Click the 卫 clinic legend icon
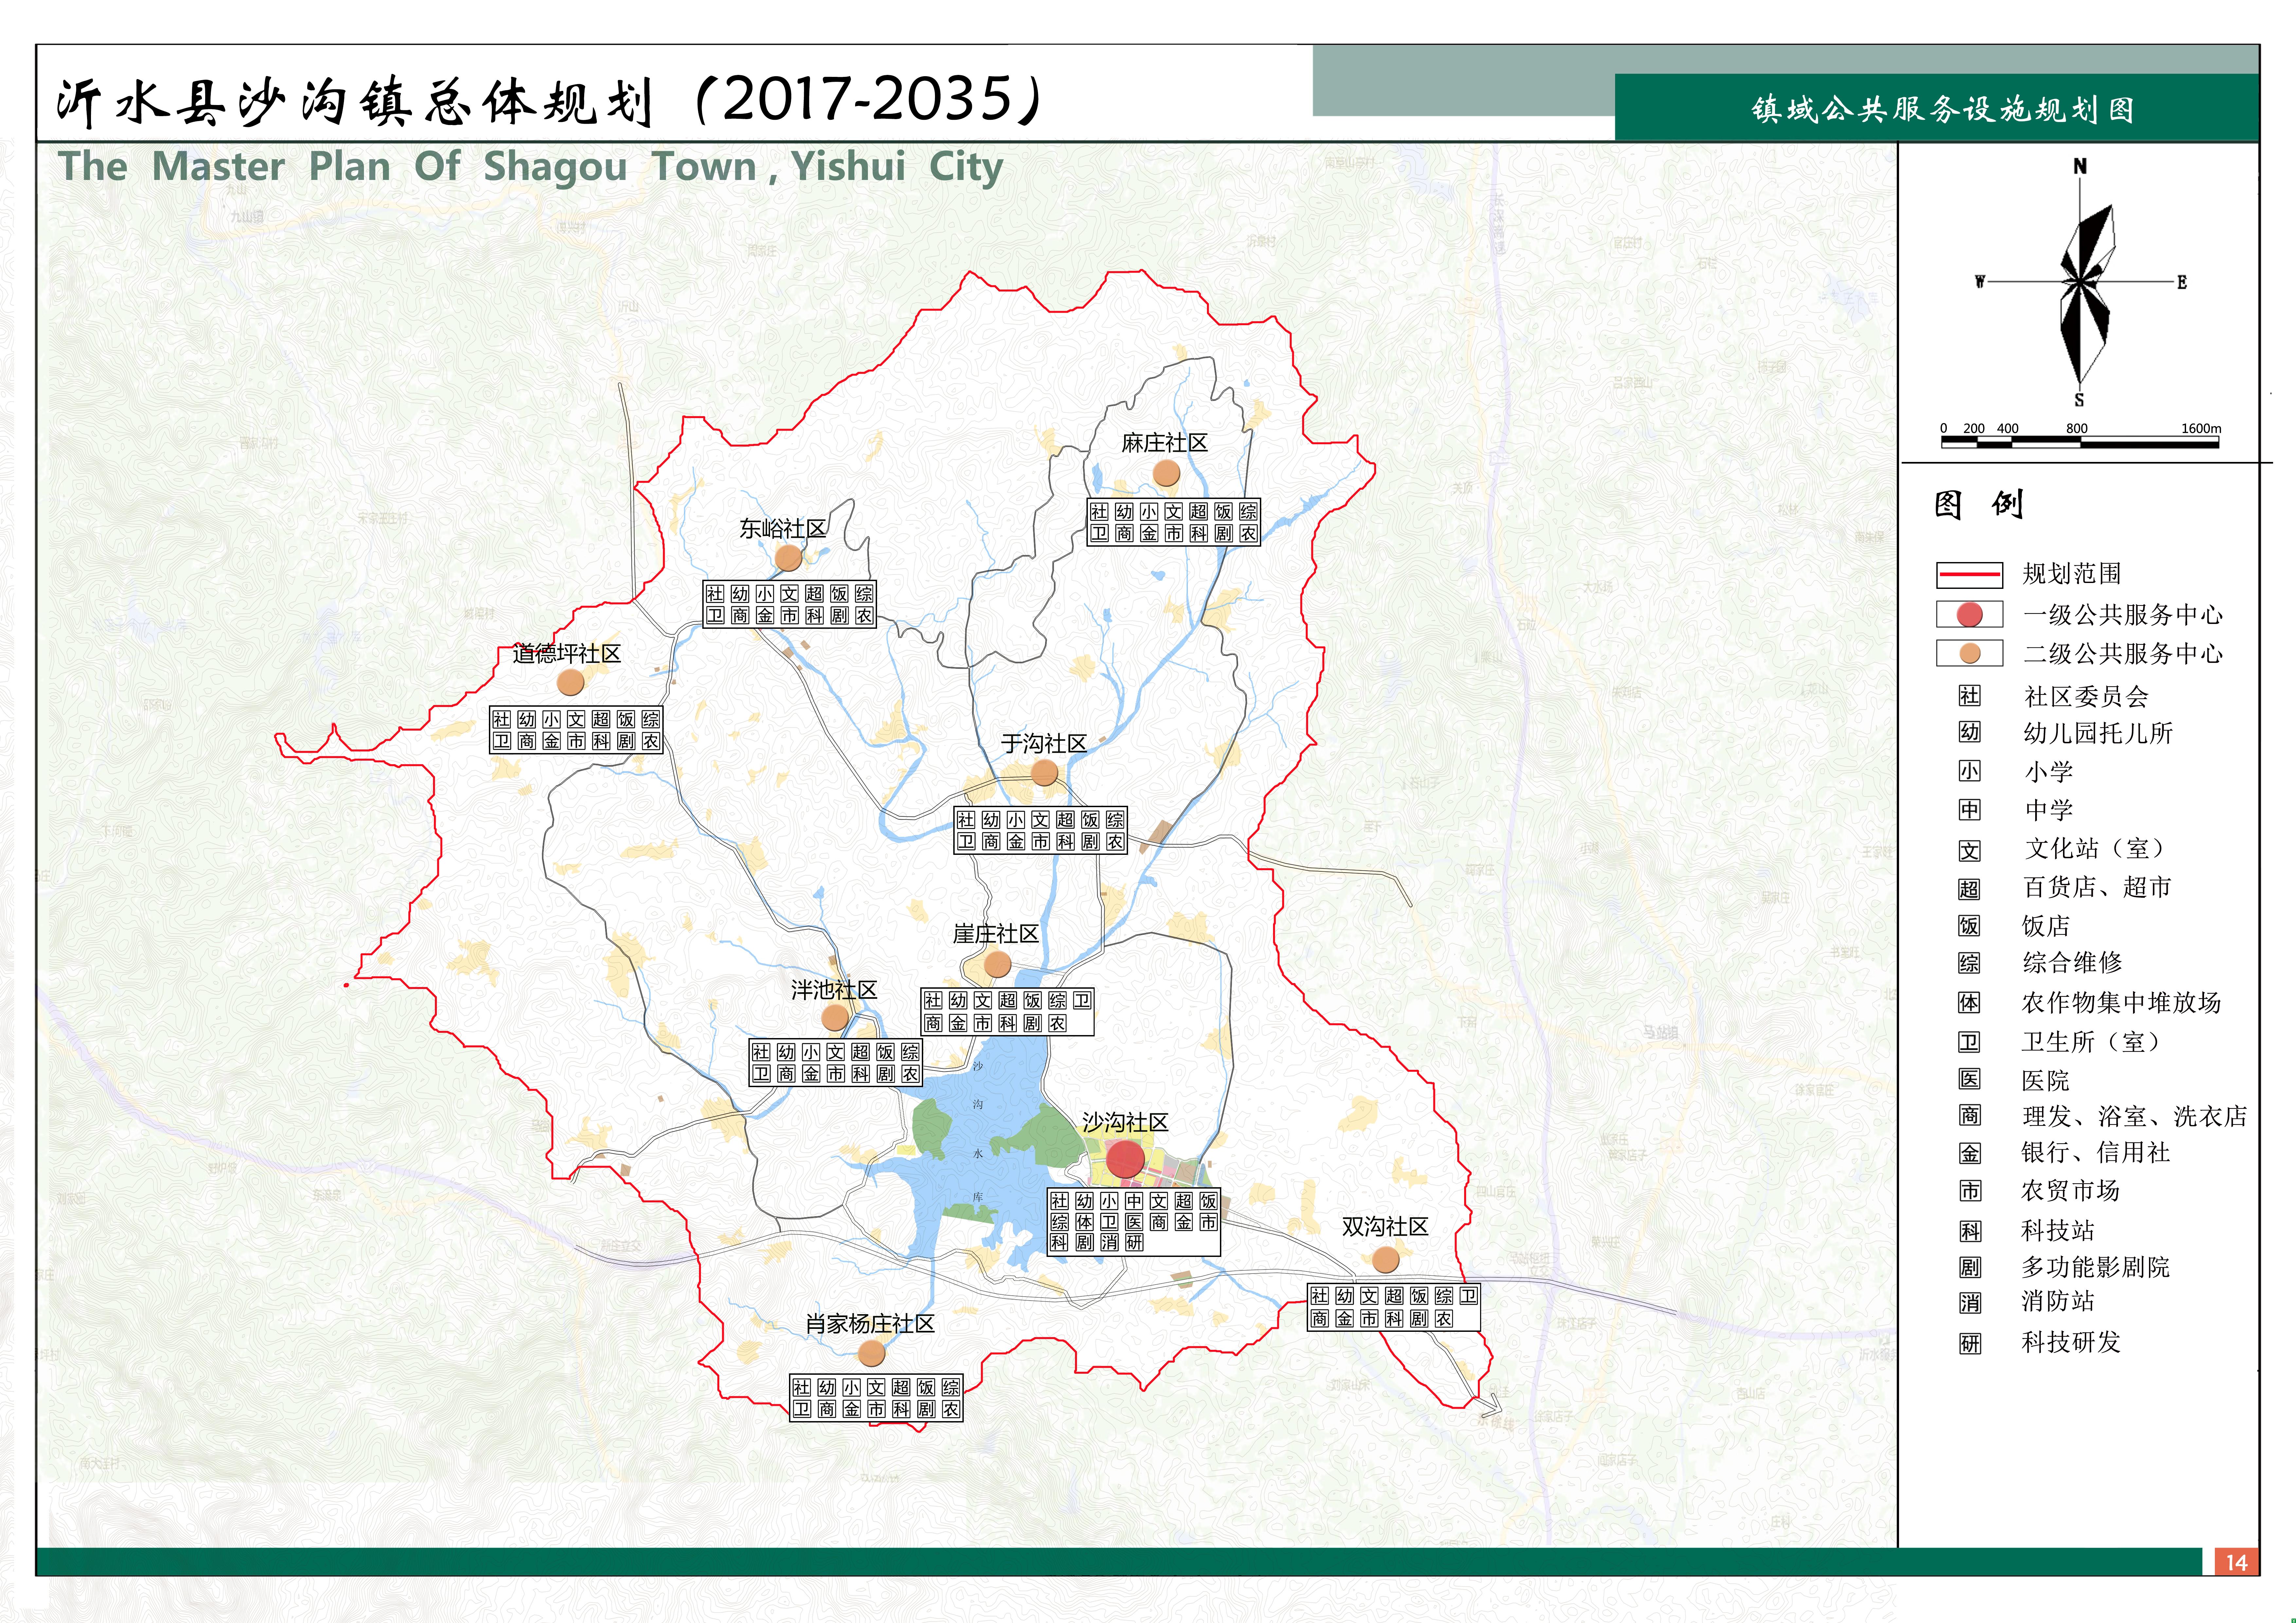This screenshot has width=2296, height=1623. 1969,1042
